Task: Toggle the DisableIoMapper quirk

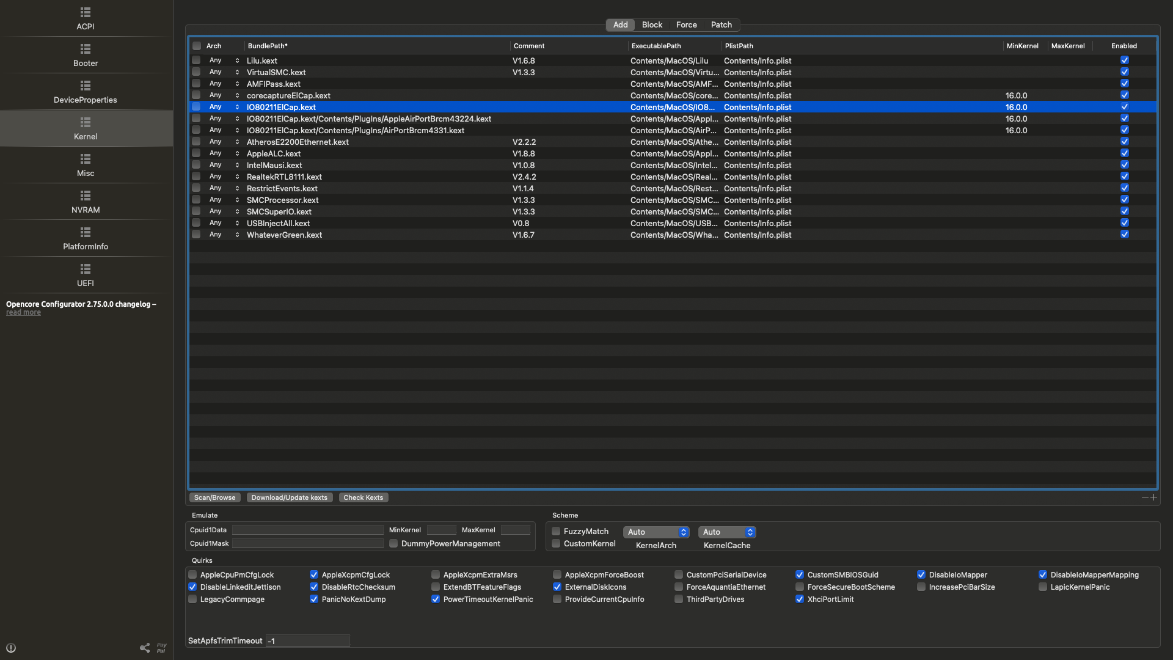Action: (x=921, y=574)
